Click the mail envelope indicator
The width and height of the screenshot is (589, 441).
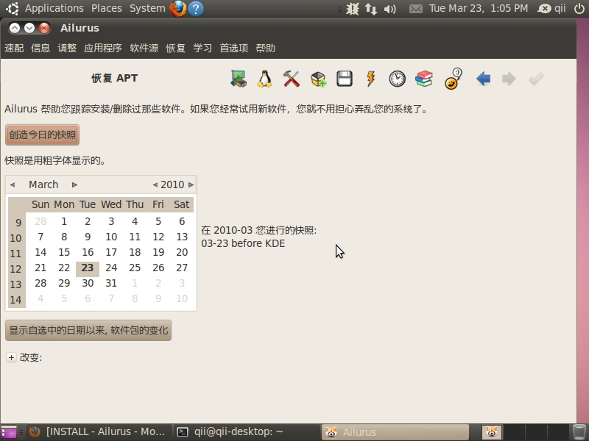coord(415,8)
